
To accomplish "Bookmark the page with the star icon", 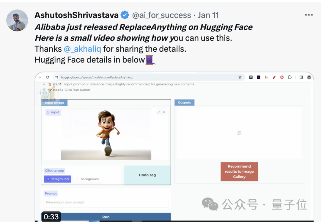I will [x=240, y=77].
